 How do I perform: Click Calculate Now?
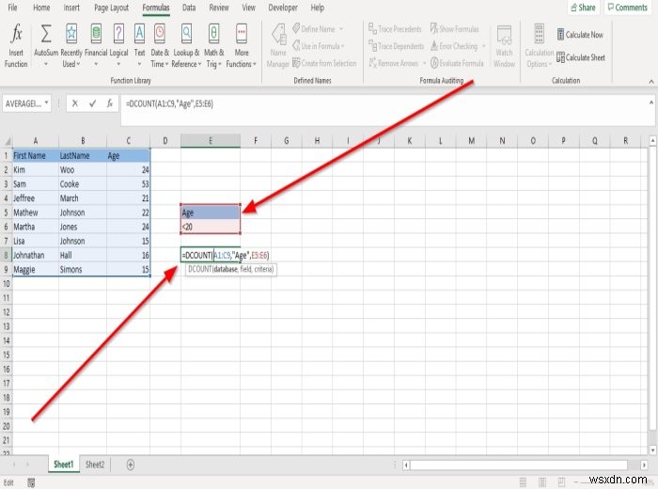point(580,35)
